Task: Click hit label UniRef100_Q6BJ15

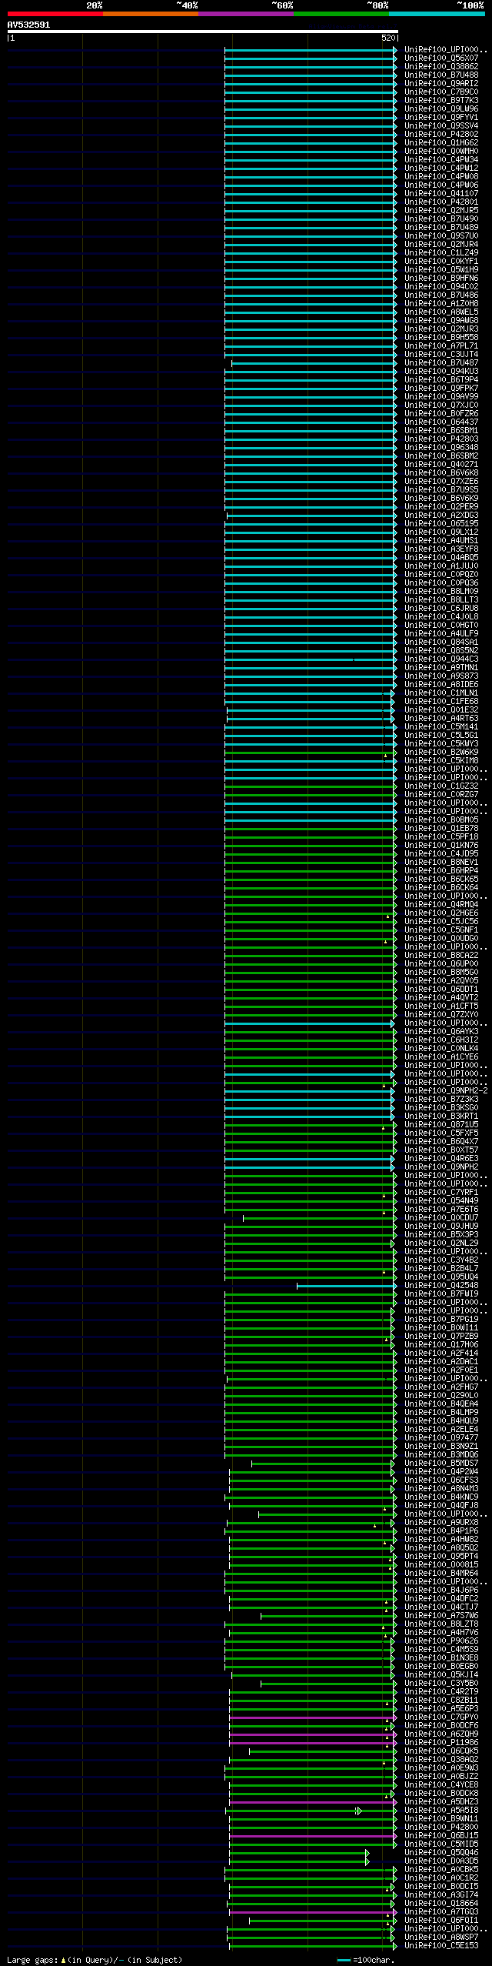Action: coord(441,1836)
